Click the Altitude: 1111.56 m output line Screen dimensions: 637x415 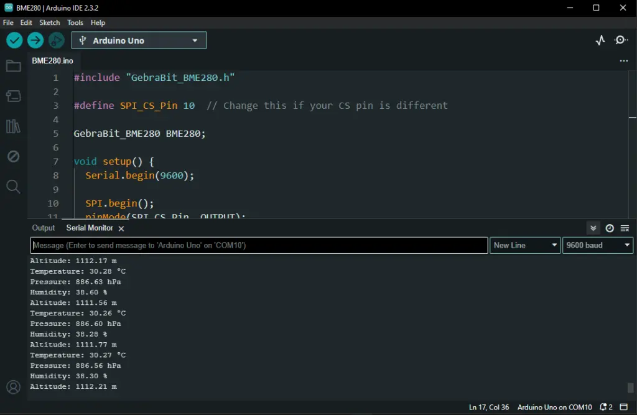[73, 303]
